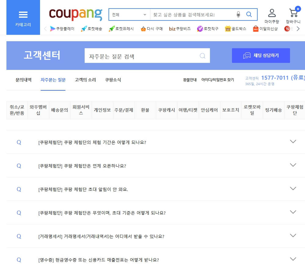Go to 고객의 소리 tab
Image resolution: width=305 pixels, height=268 pixels.
pyautogui.click(x=85, y=80)
